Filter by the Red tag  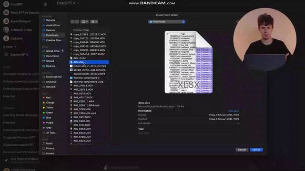pos(48,97)
